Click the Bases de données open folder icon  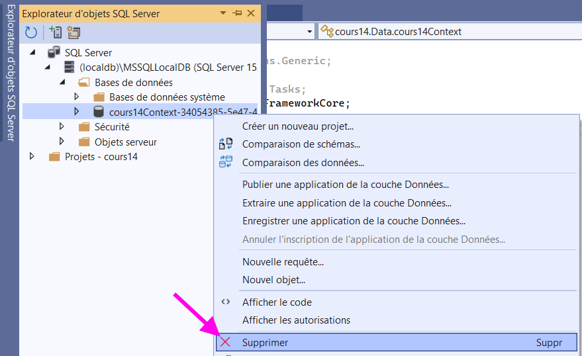tap(84, 82)
